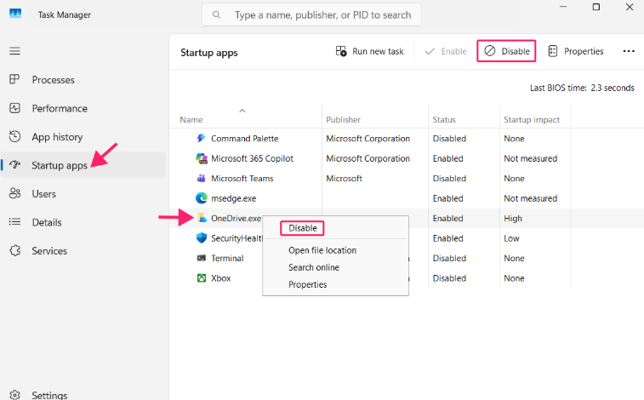Click the Low startup impact value
Screen dimensions: 644x400
tap(511, 238)
